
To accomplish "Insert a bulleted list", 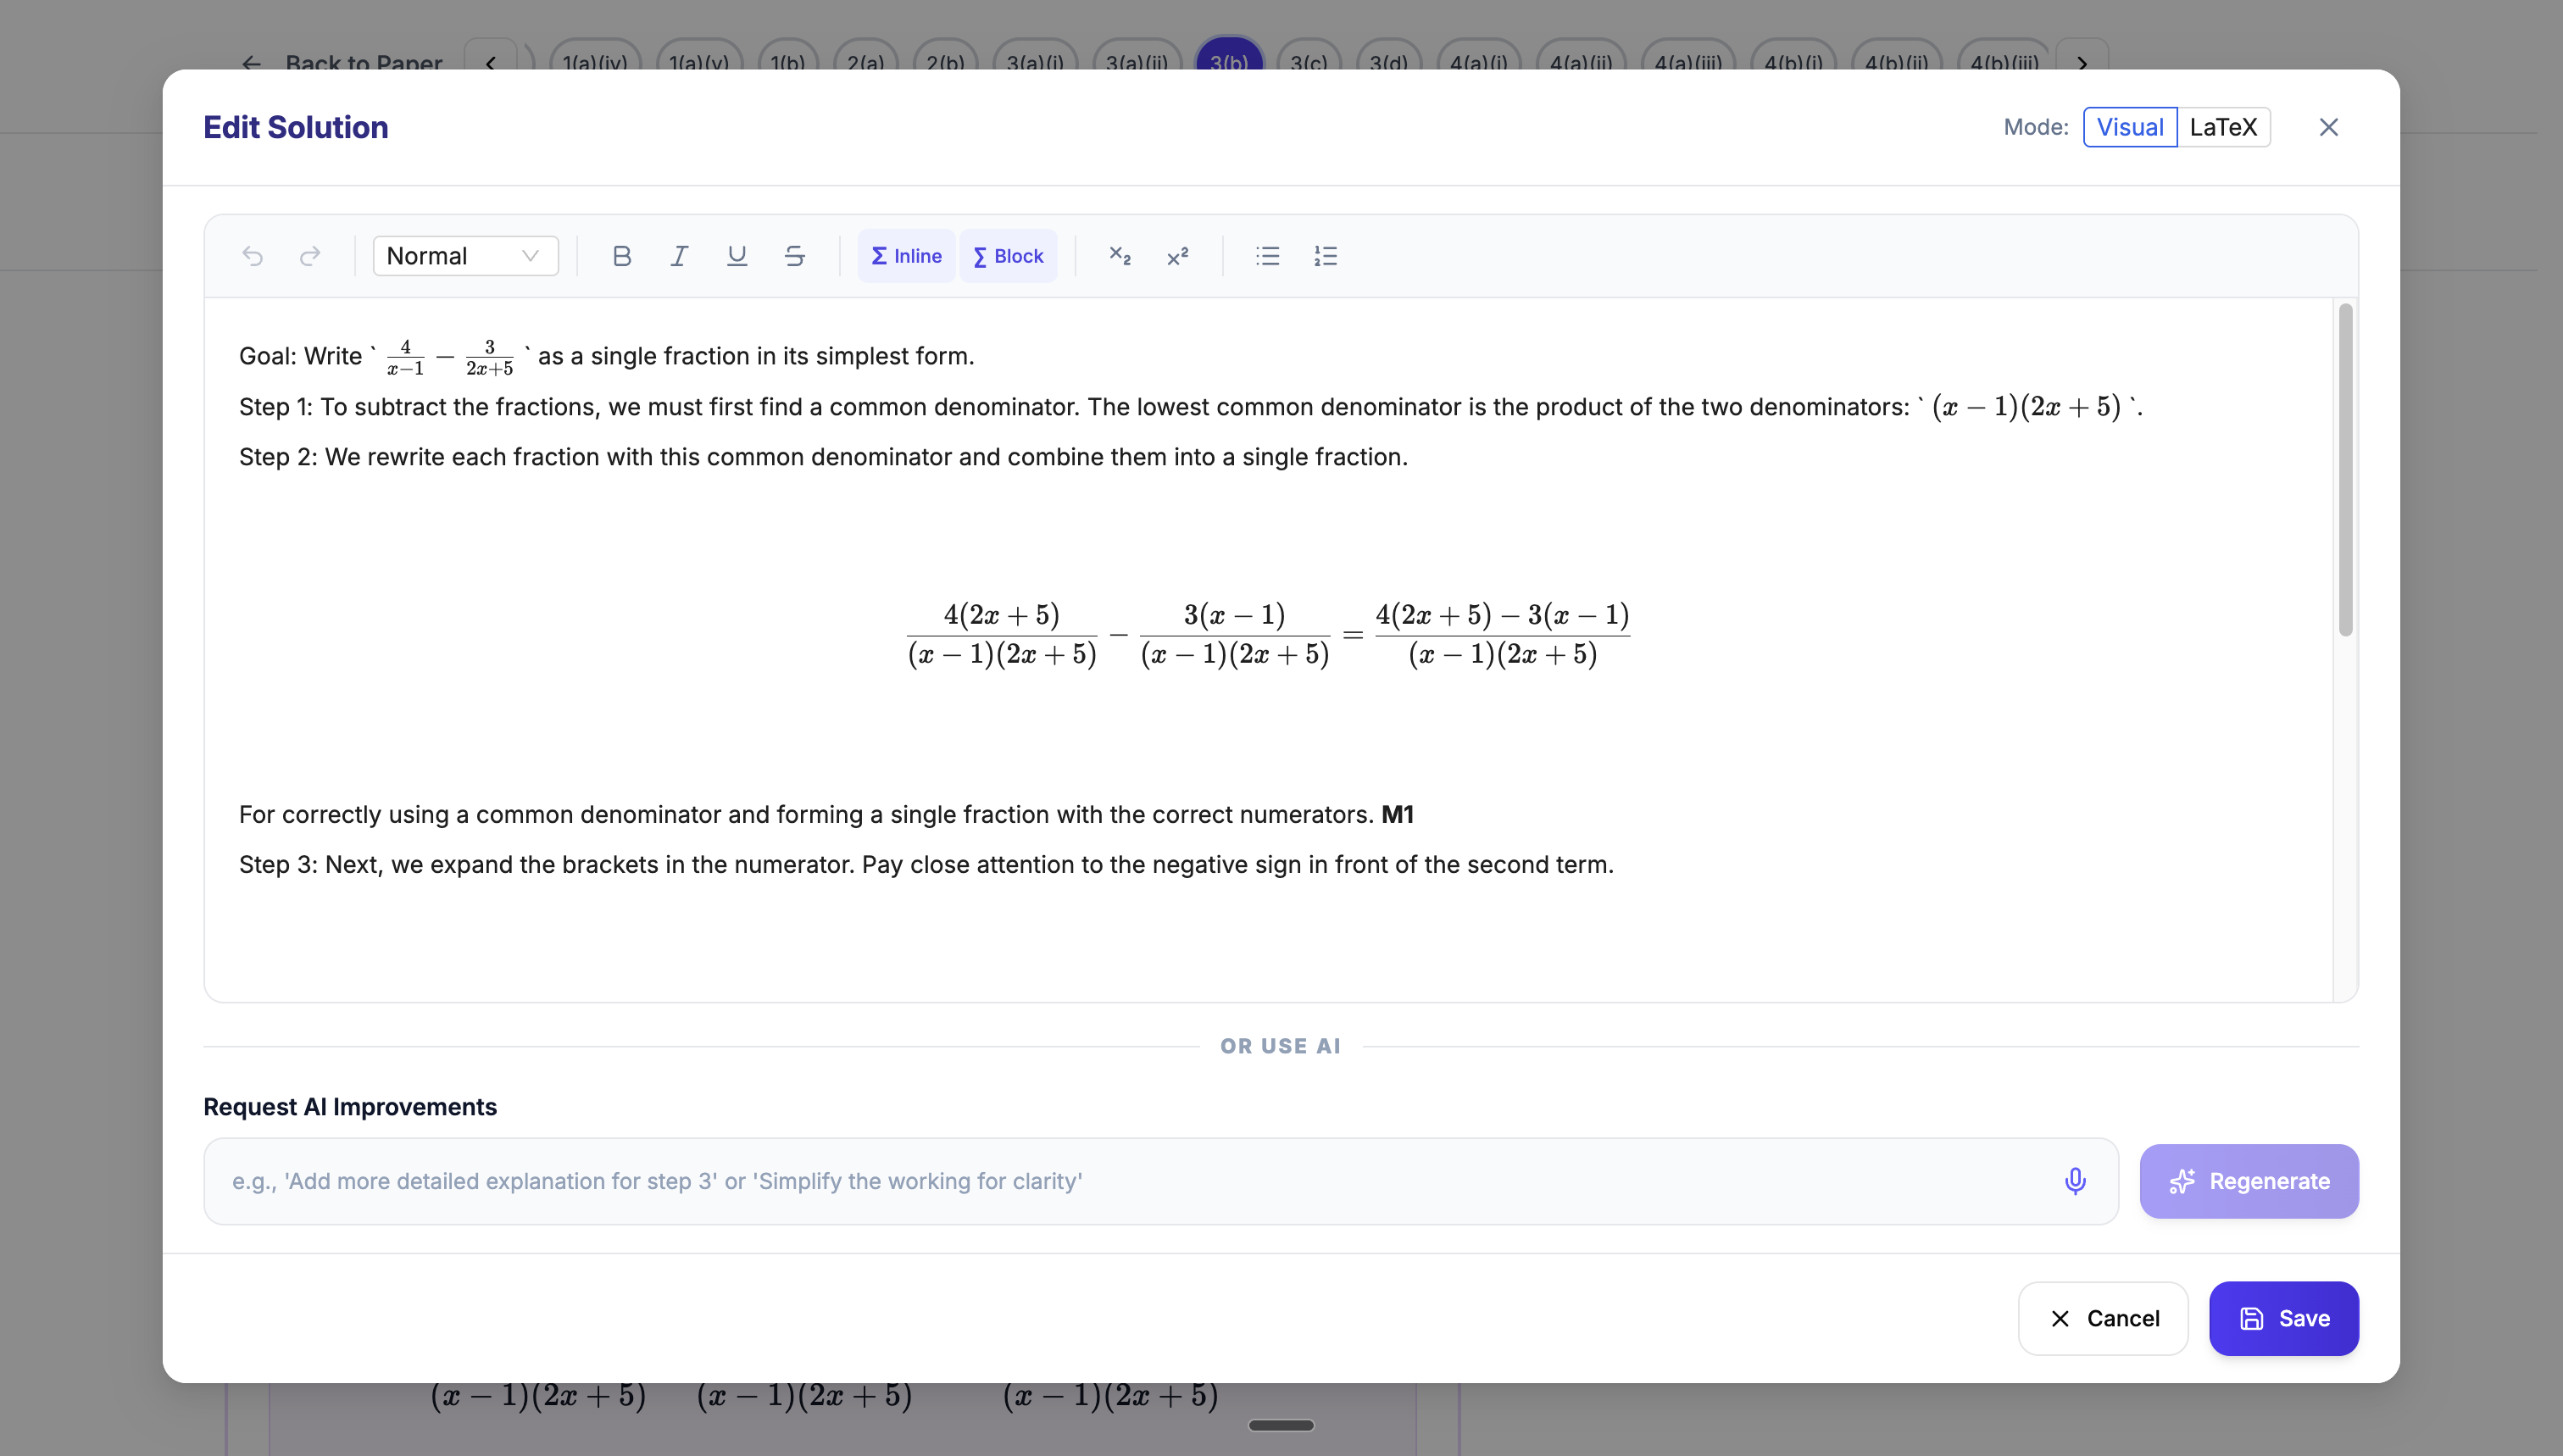I will [x=1267, y=256].
